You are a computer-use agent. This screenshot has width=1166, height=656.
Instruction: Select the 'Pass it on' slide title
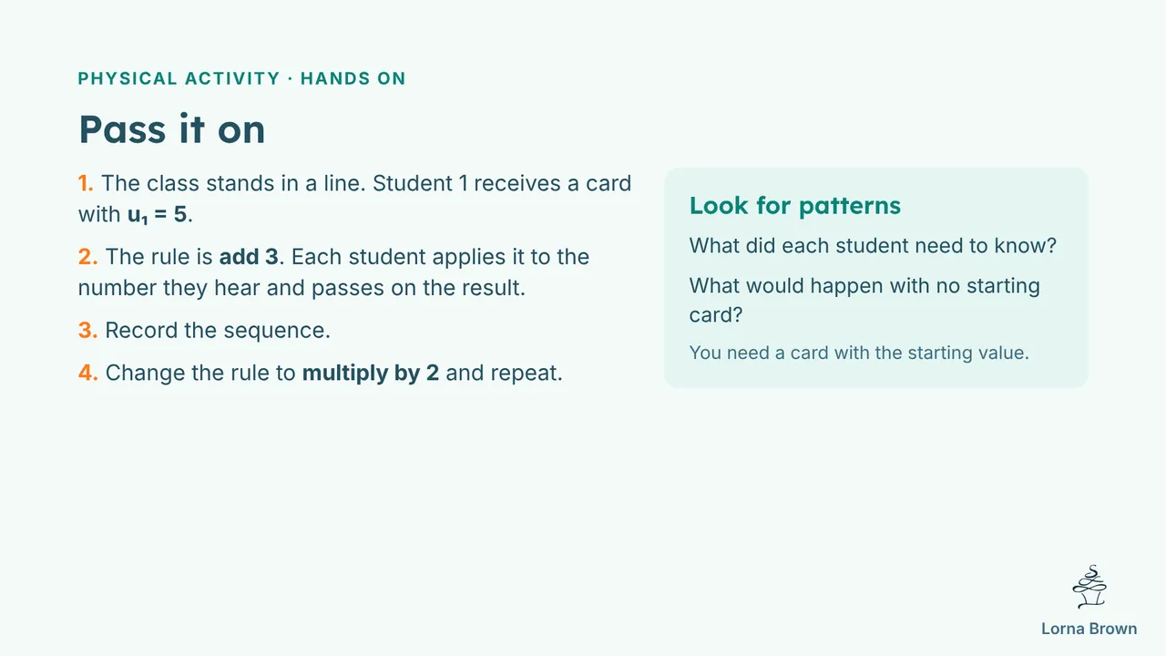171,129
